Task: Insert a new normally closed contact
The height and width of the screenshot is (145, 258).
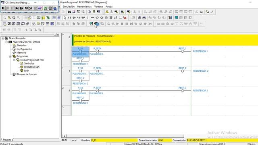Action: click(x=74, y=18)
